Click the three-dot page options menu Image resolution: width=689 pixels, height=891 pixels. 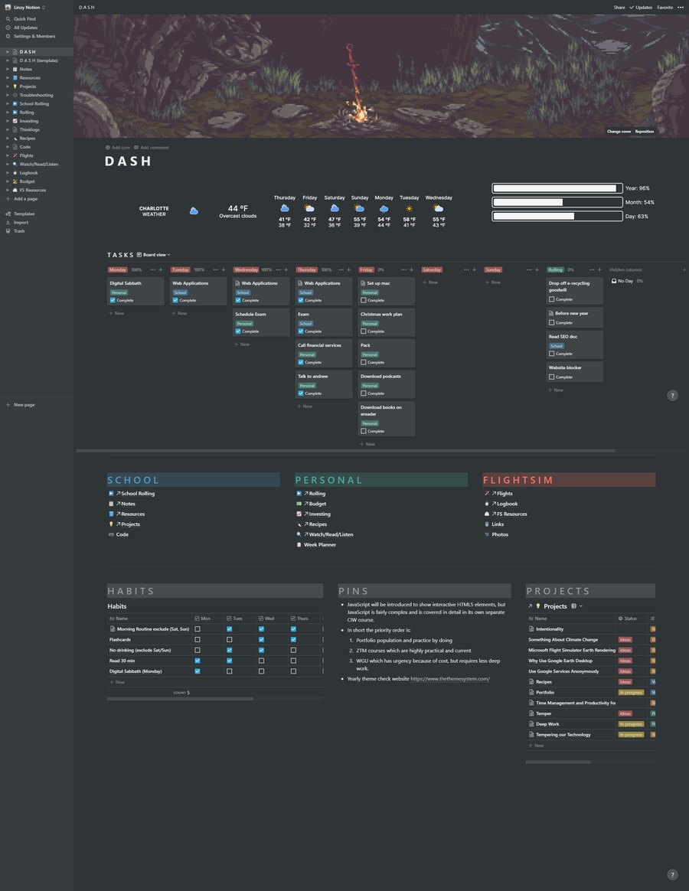tap(681, 8)
